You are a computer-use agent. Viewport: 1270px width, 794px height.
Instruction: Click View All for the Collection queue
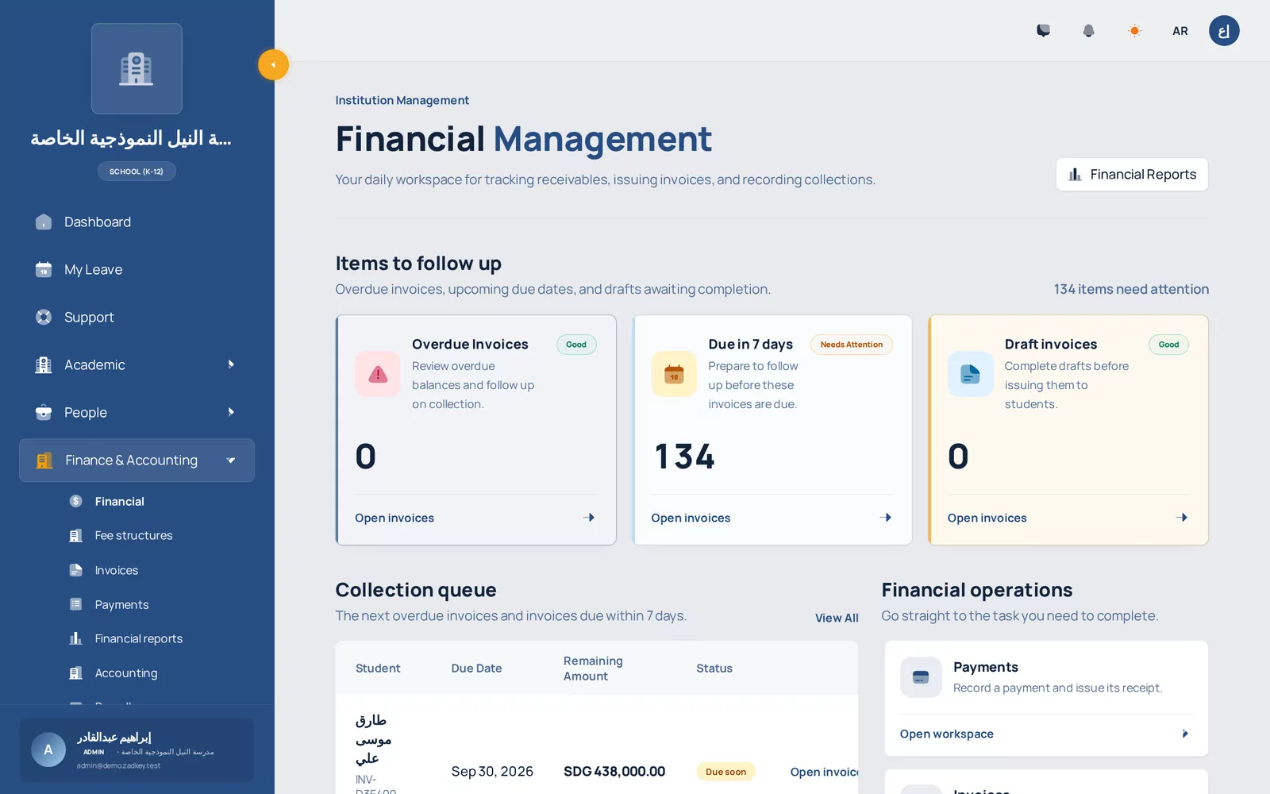[x=837, y=619]
